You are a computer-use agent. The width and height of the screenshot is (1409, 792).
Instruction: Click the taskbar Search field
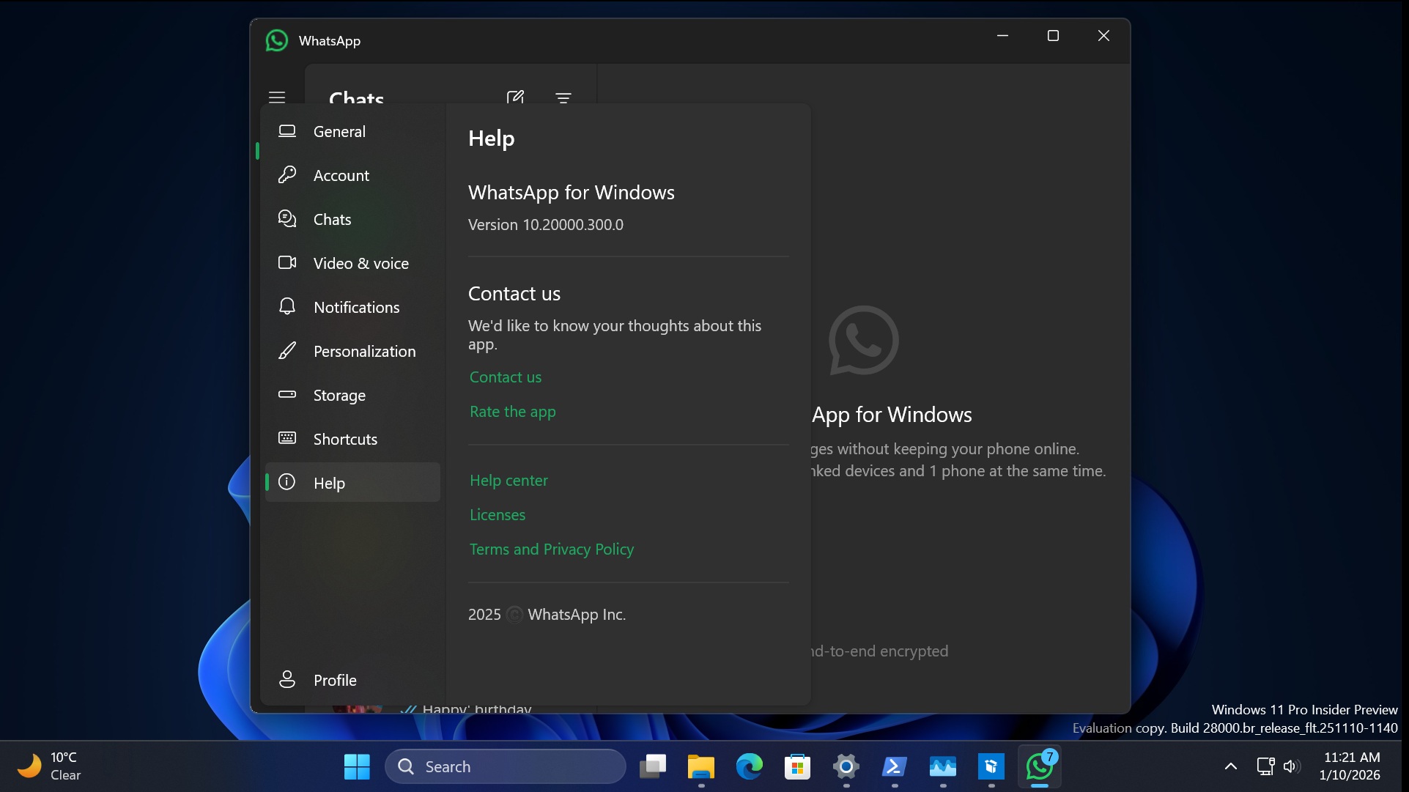point(505,766)
